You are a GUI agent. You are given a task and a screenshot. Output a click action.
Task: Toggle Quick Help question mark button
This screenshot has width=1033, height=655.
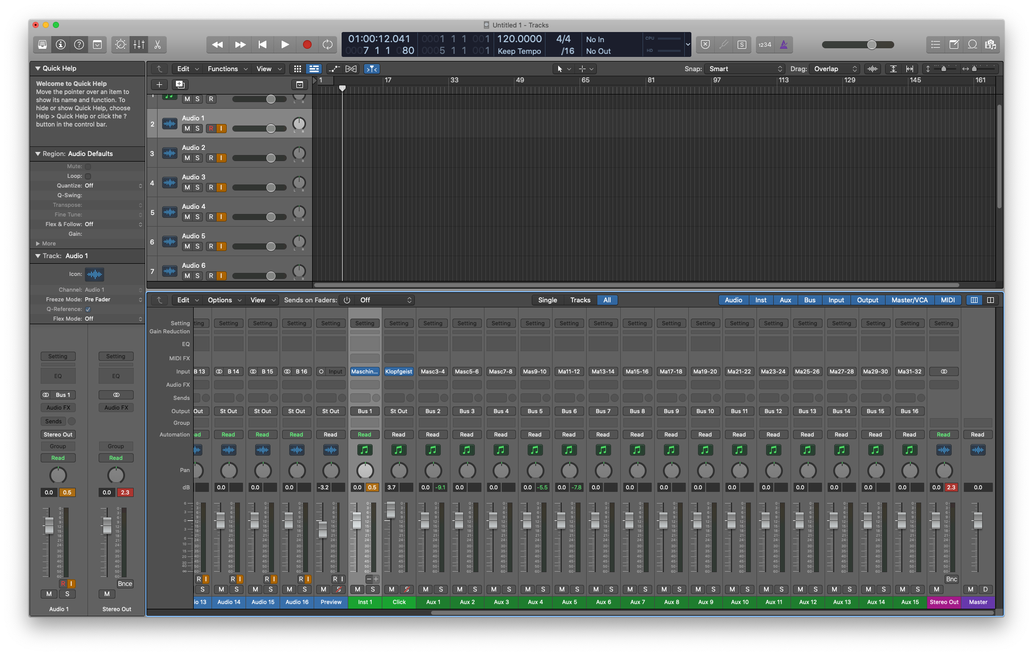click(x=79, y=45)
